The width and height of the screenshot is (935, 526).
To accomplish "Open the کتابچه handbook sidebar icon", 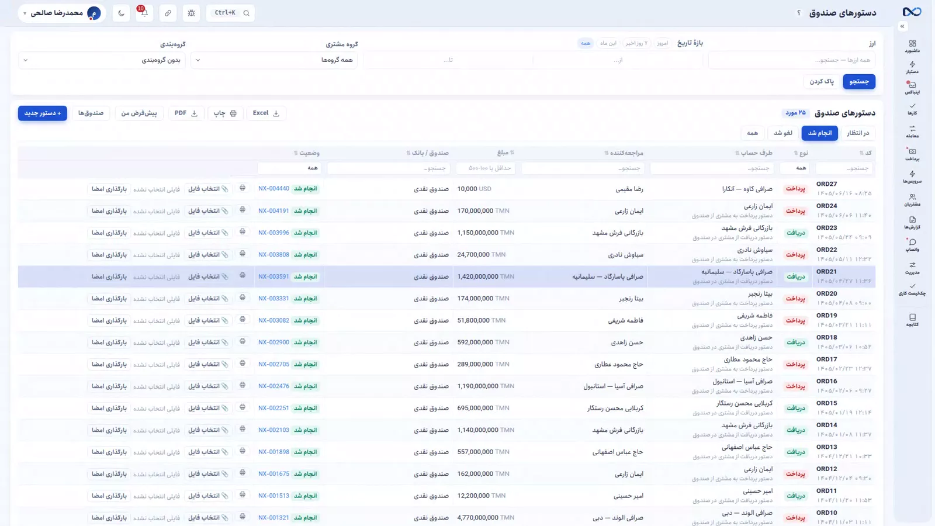I will [x=912, y=320].
